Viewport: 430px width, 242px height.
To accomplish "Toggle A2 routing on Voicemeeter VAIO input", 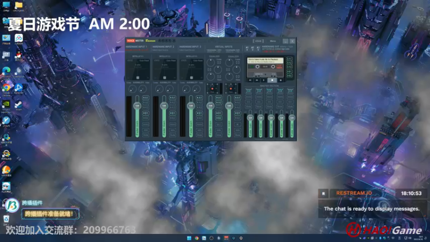I will (x=219, y=103).
